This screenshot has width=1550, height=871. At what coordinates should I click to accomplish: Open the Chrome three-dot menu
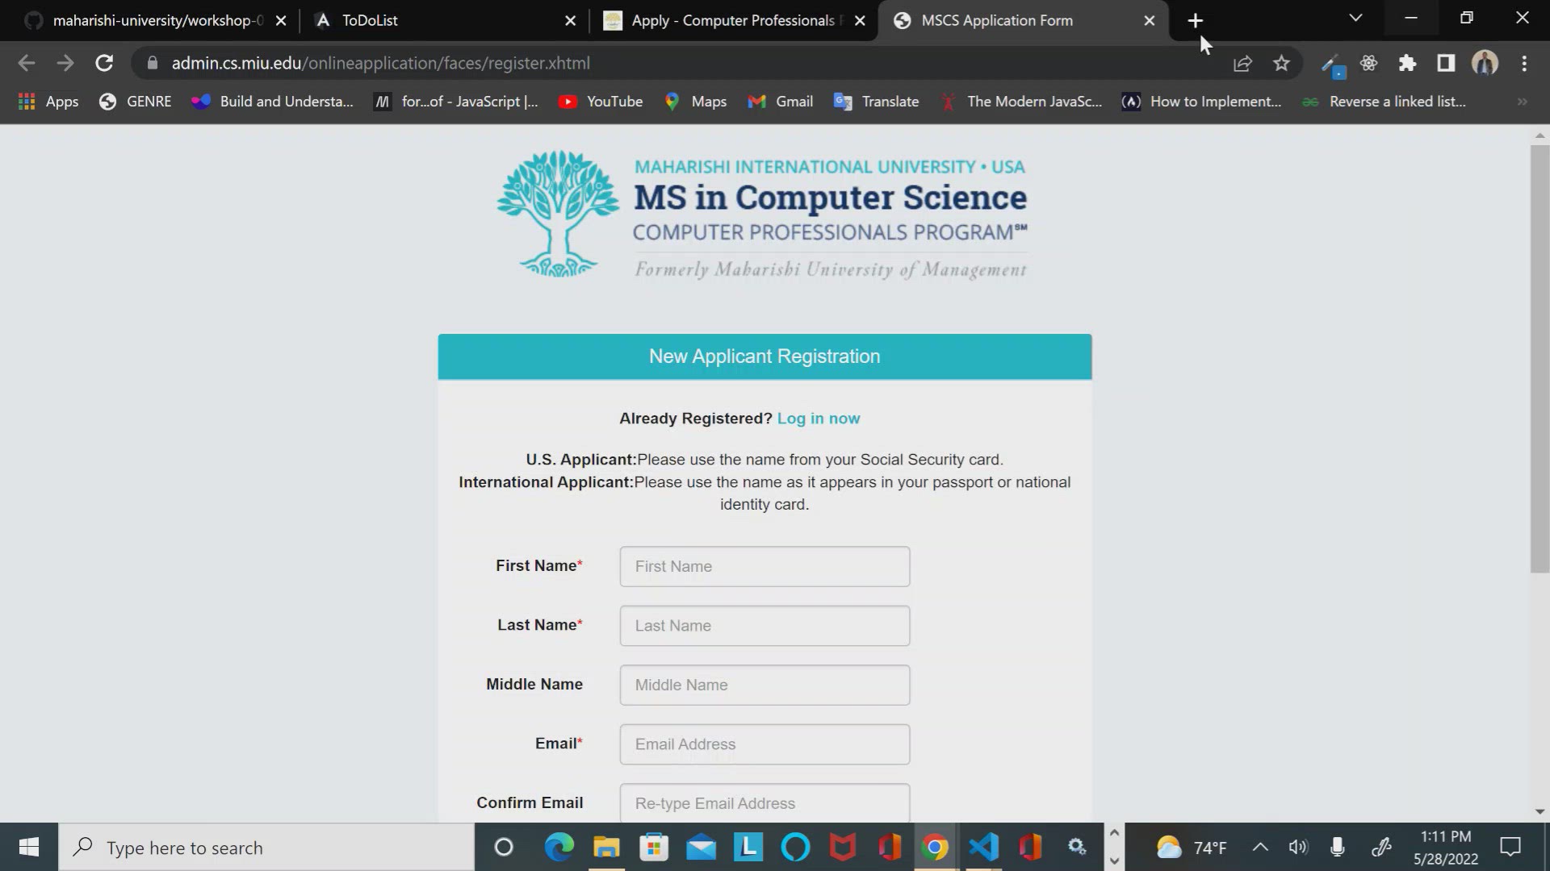tap(1524, 63)
